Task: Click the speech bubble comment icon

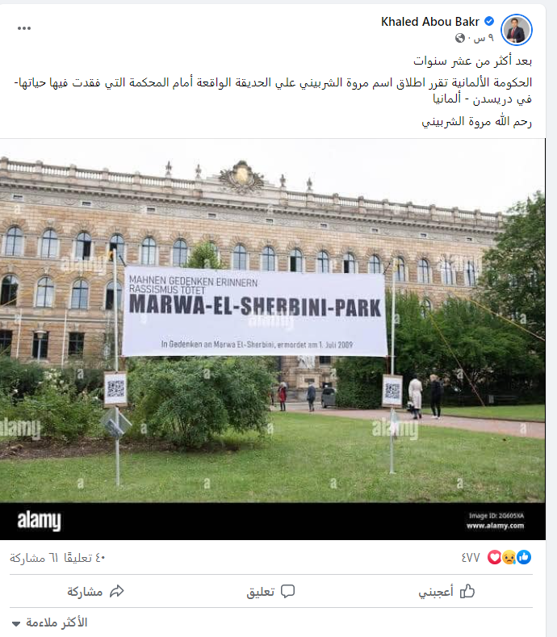Action: (x=287, y=592)
